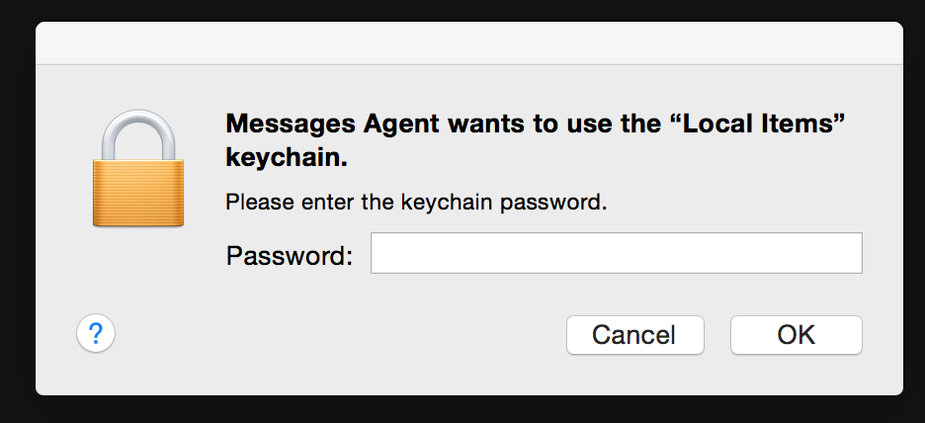
Task: Open help via the question mark button
Action: click(x=96, y=333)
